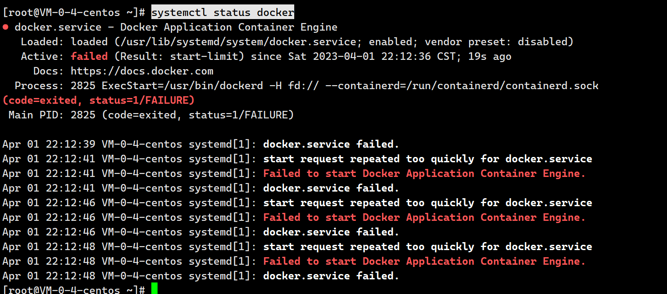Screen dimensions: 667x294
Task: Click the green terminal cursor block
Action: (x=154, y=289)
